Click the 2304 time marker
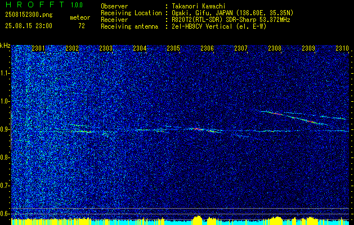 click(140, 48)
